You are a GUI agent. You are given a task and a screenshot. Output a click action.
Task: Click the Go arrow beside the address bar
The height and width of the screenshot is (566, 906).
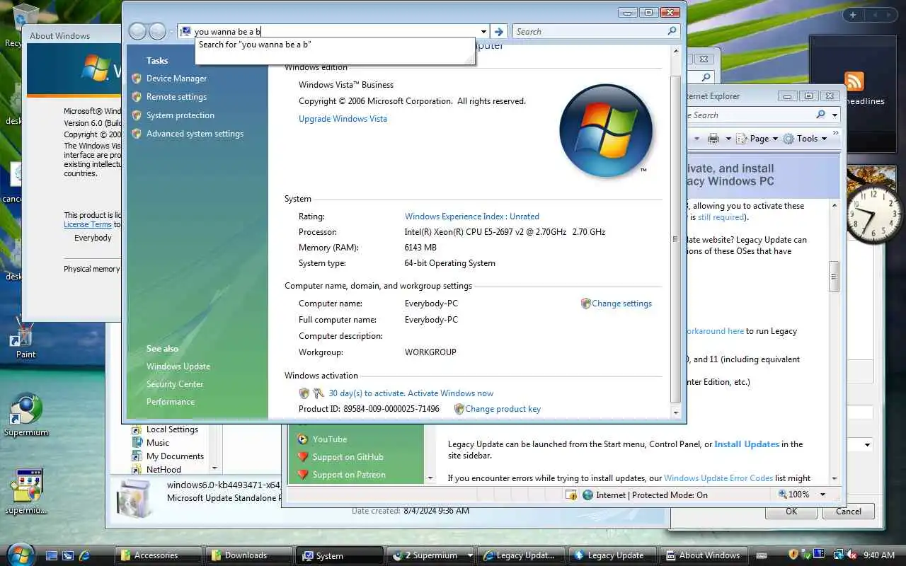(x=499, y=32)
